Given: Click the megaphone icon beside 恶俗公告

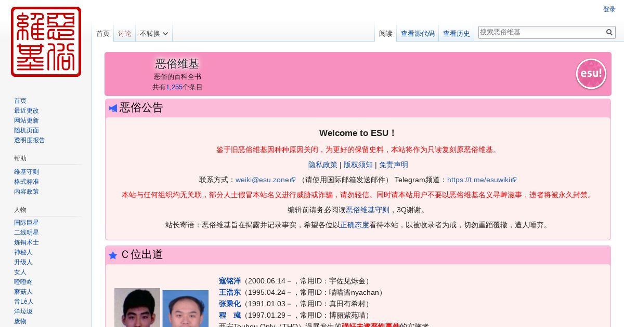Looking at the screenshot, I should pyautogui.click(x=113, y=108).
